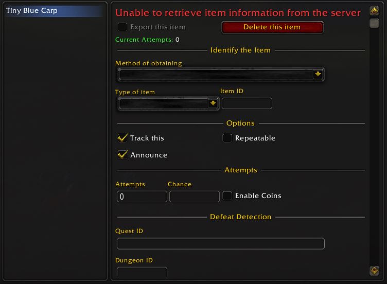Uncheck the Announce checkbox
This screenshot has width=387, height=284.
122,155
